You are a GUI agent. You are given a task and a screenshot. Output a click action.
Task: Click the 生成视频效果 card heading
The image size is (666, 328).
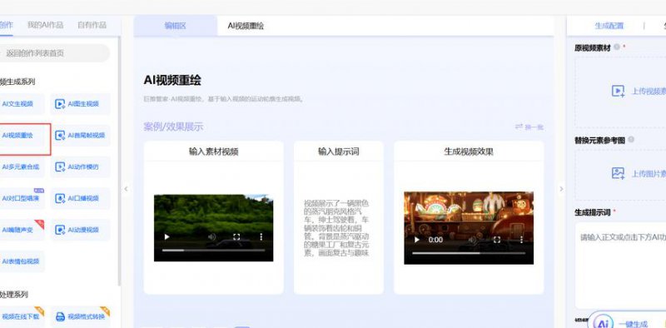pyautogui.click(x=469, y=152)
